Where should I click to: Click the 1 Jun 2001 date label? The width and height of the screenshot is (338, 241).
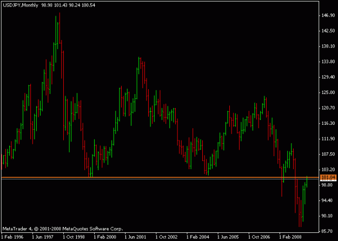[136, 237]
